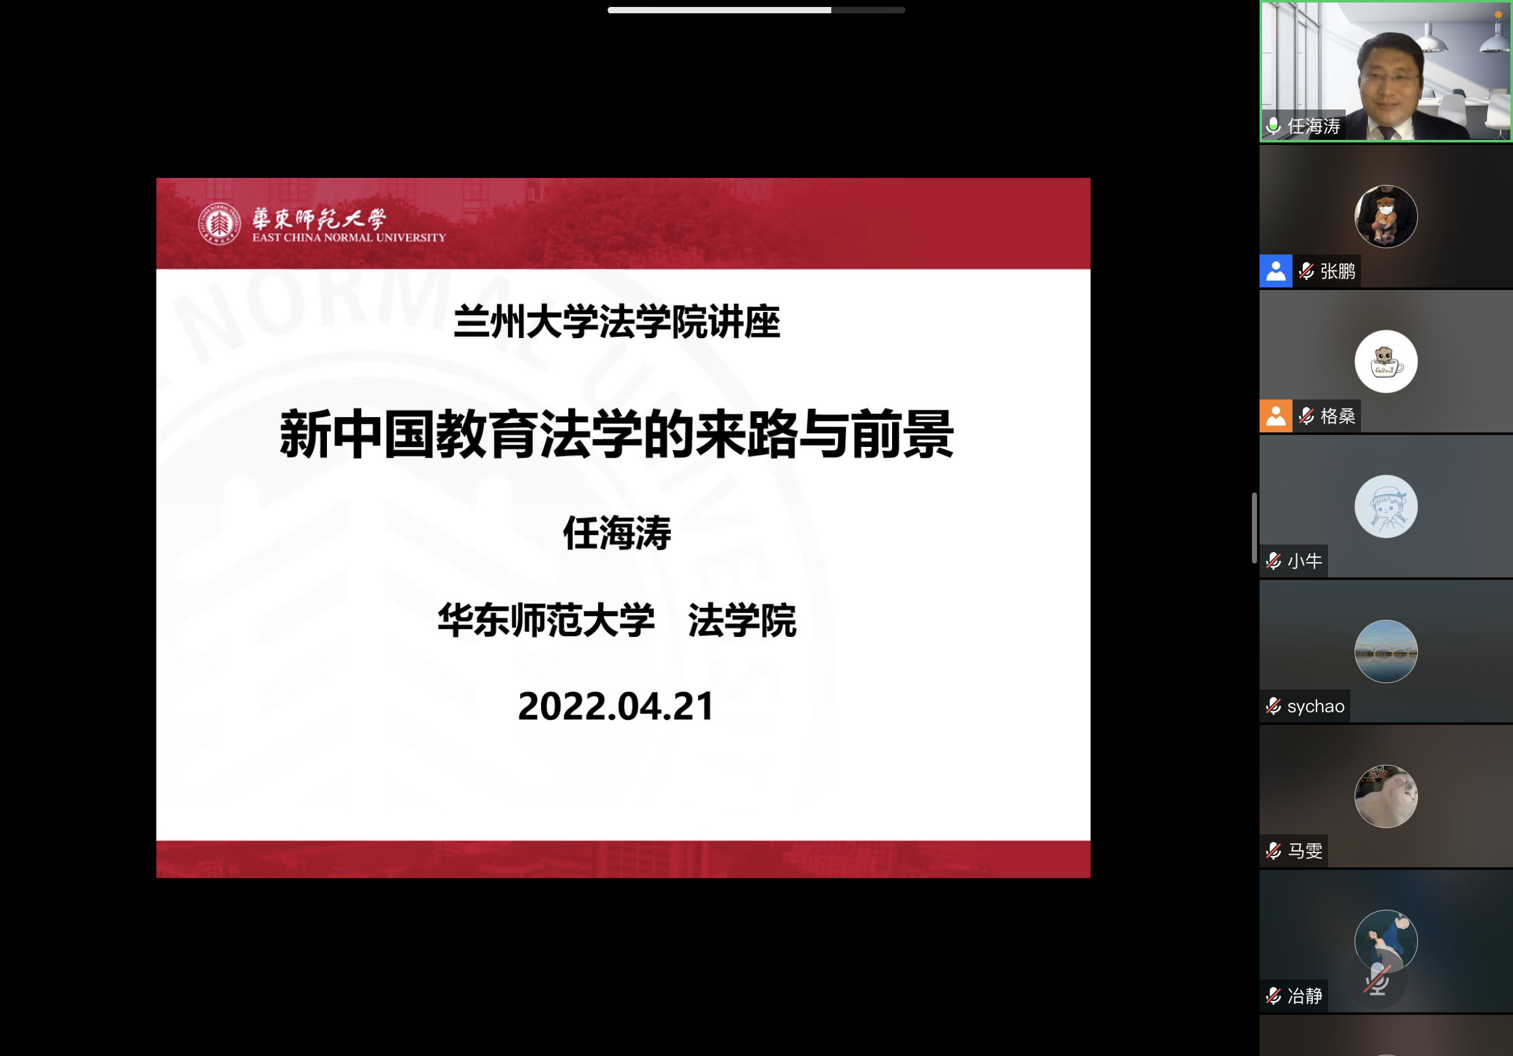Image resolution: width=1513 pixels, height=1056 pixels.
Task: Click the muted microphone icon beside sychao
Action: pyautogui.click(x=1274, y=706)
